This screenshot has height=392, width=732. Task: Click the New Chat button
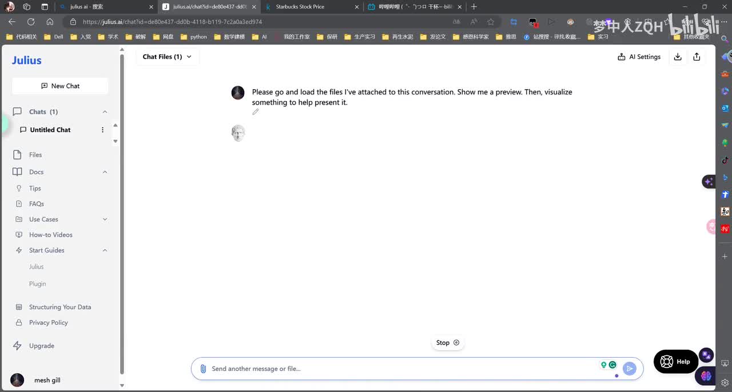click(x=60, y=86)
